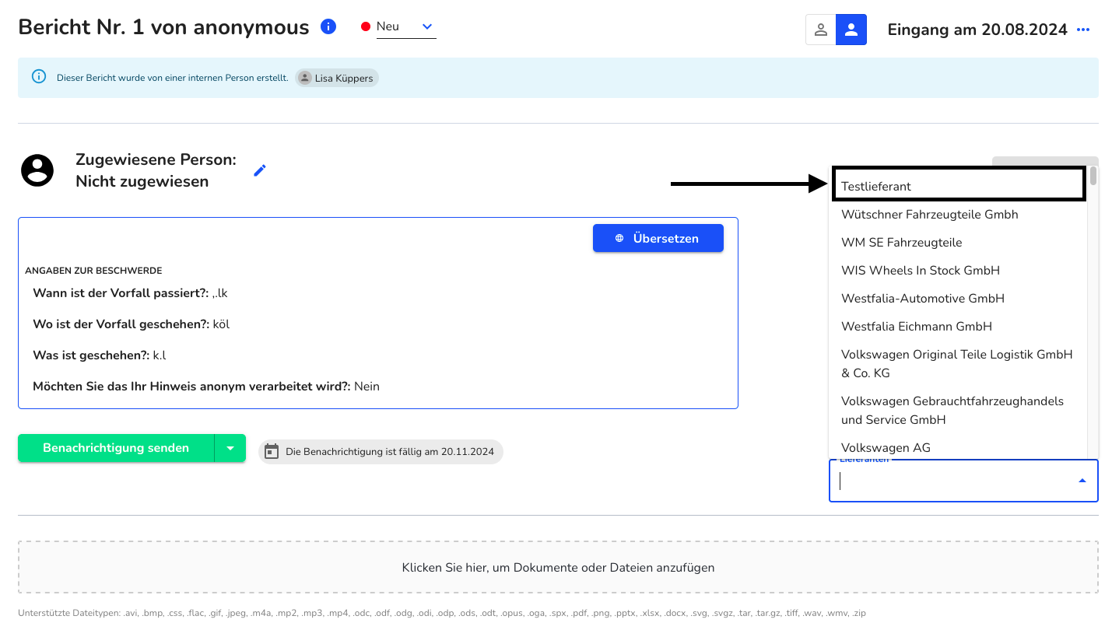Click the notification due date chip
1119x630 pixels.
381,451
